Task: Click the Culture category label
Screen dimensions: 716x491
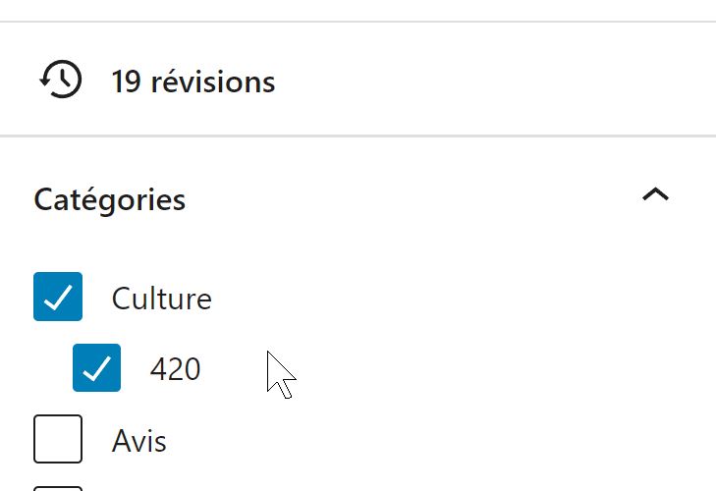Action: point(162,299)
